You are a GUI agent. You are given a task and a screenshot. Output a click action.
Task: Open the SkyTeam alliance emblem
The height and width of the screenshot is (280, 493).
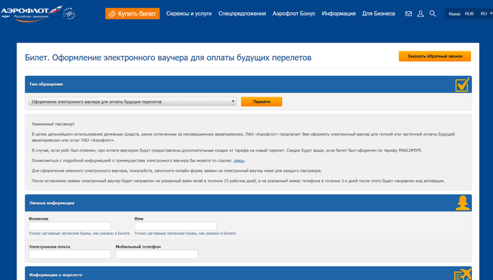69,14
